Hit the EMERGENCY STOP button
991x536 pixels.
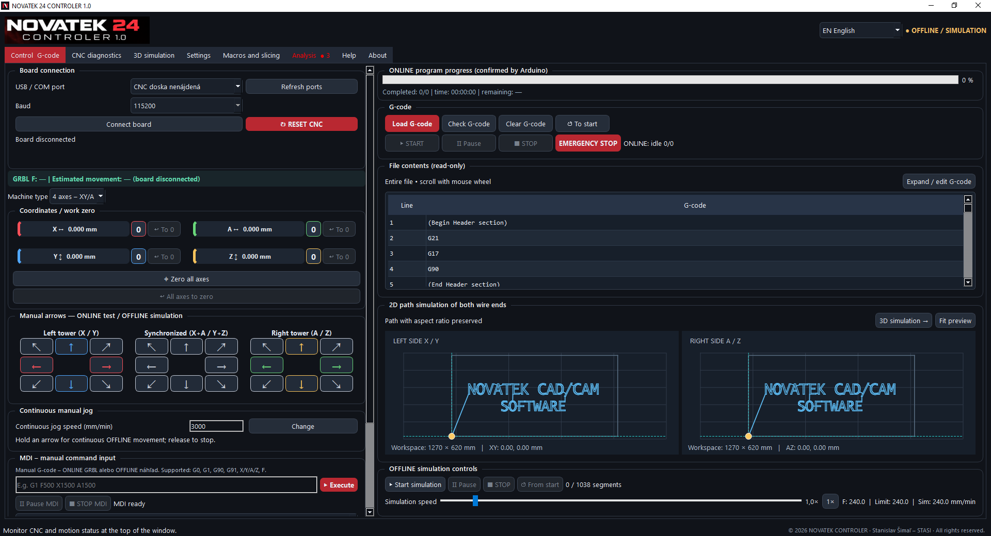[588, 143]
